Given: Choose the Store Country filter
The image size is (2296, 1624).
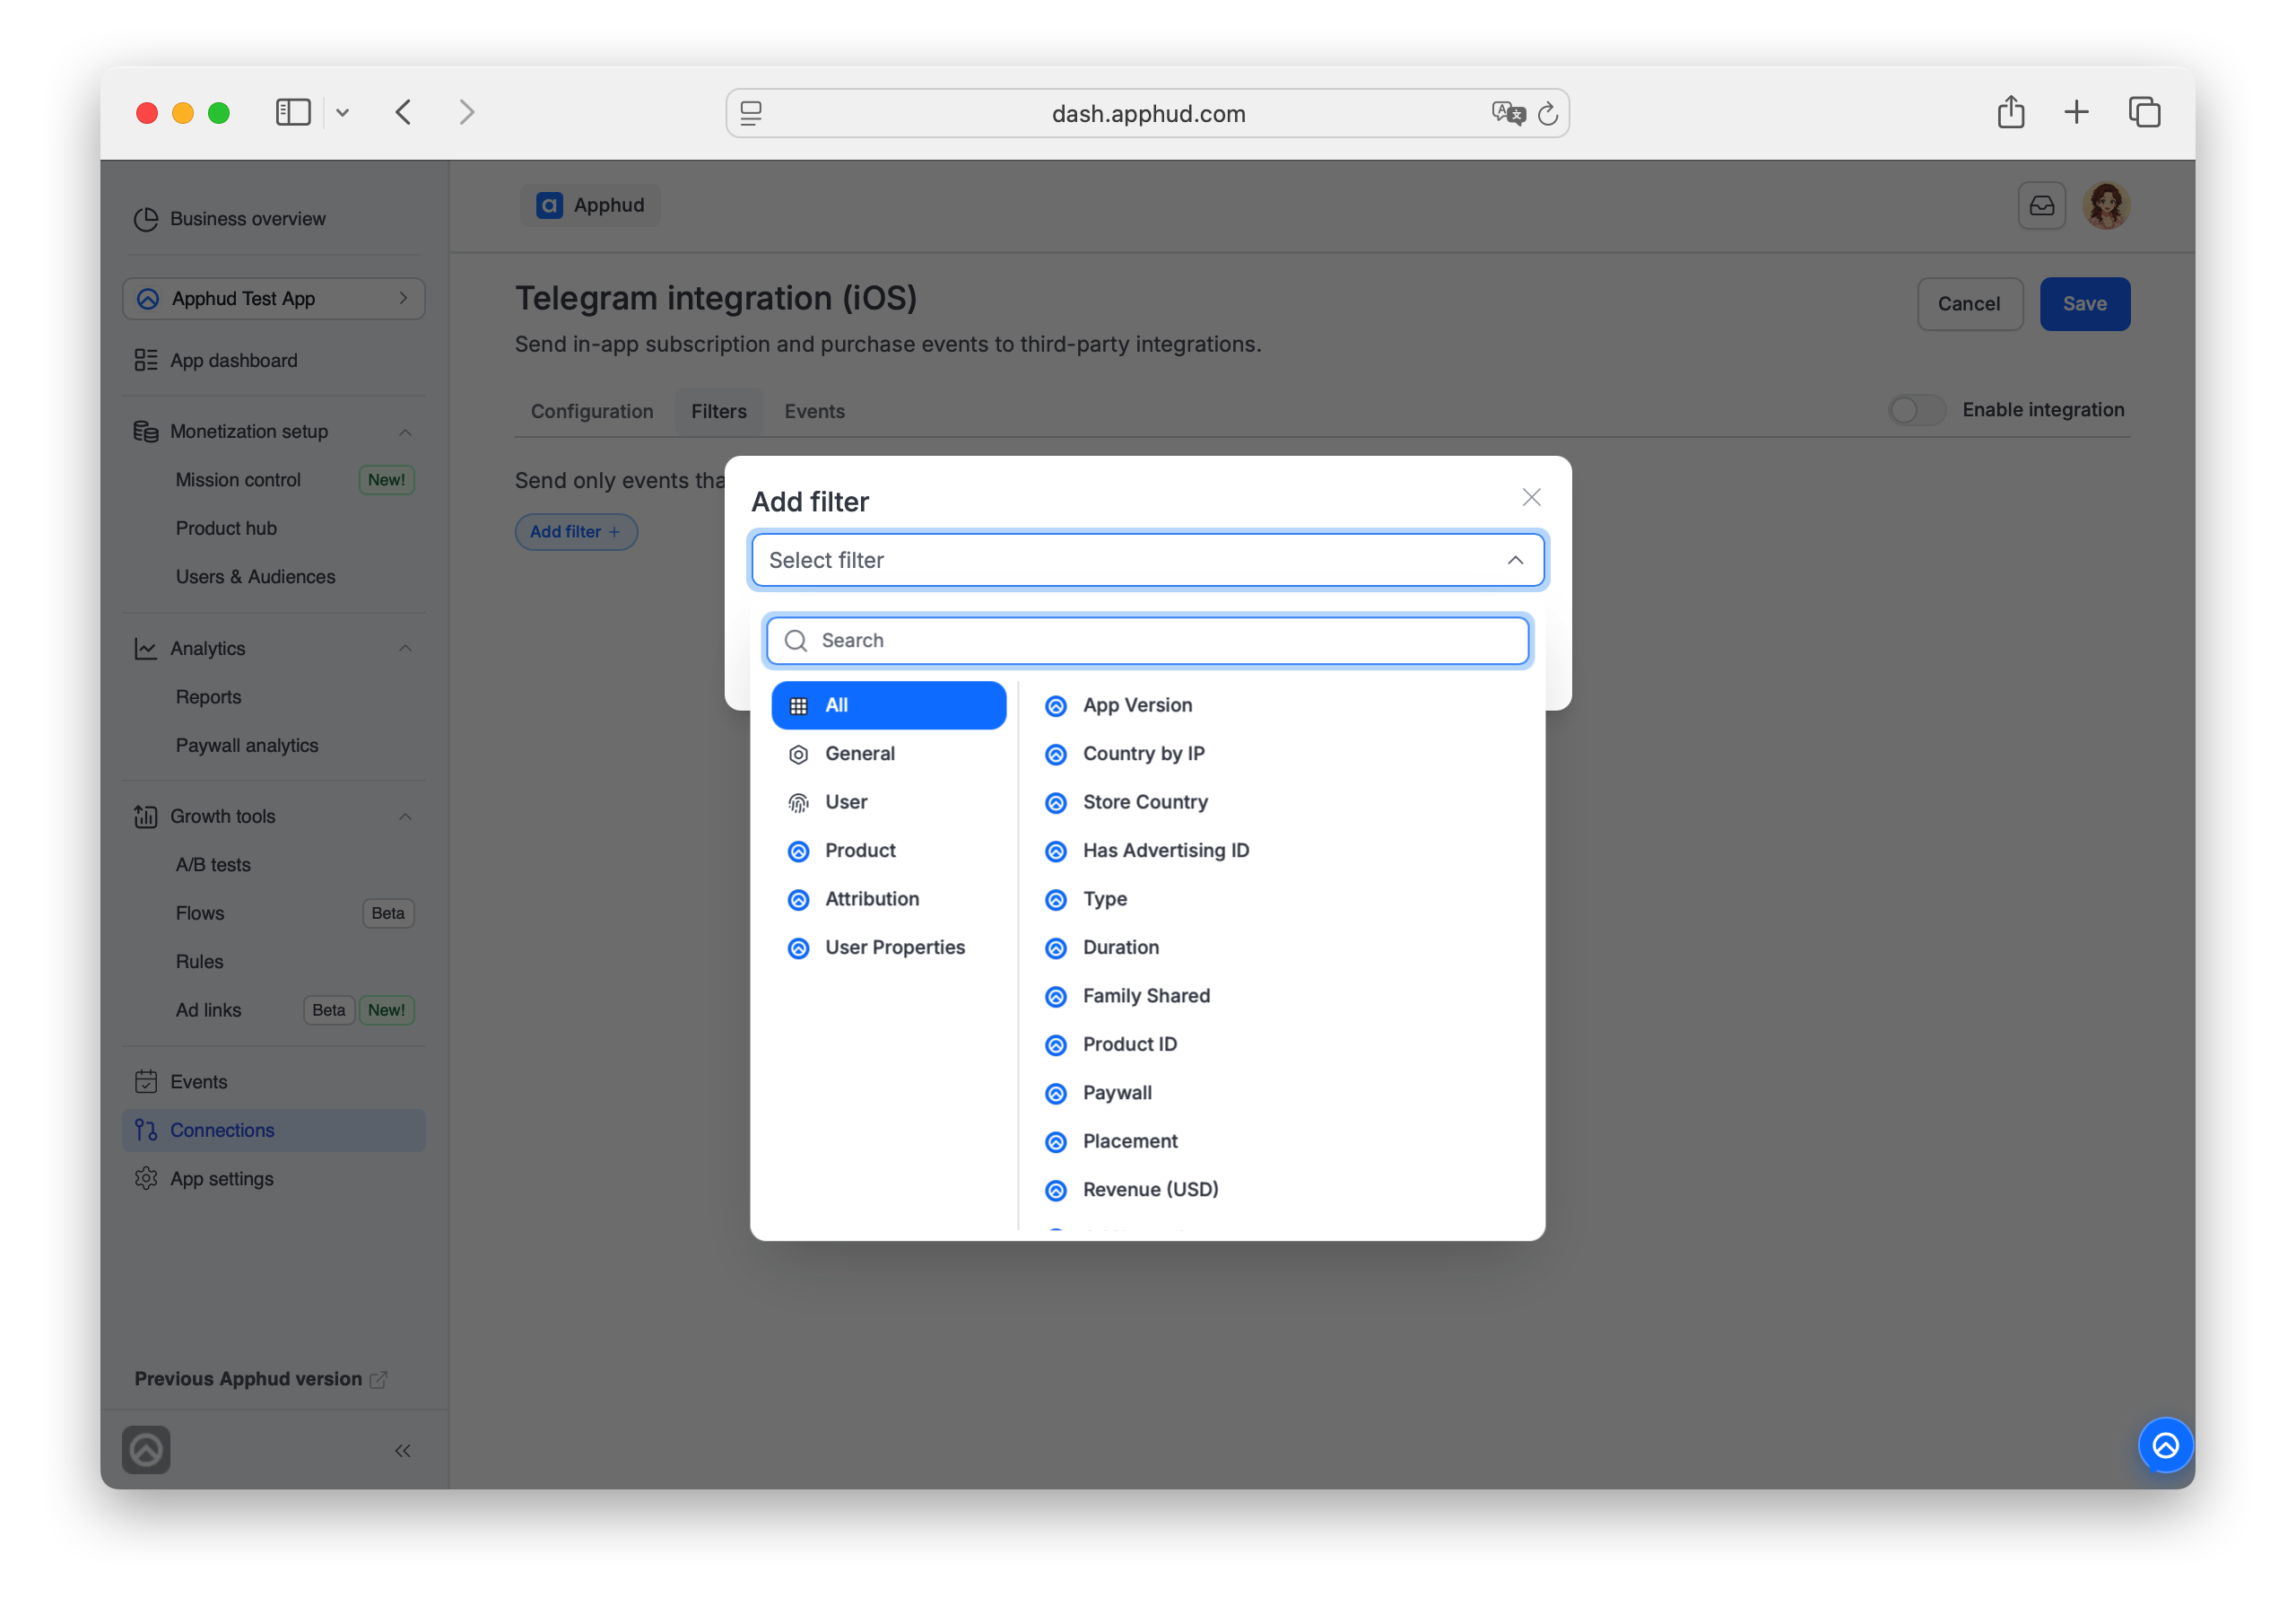Looking at the screenshot, I should click(x=1280, y=802).
